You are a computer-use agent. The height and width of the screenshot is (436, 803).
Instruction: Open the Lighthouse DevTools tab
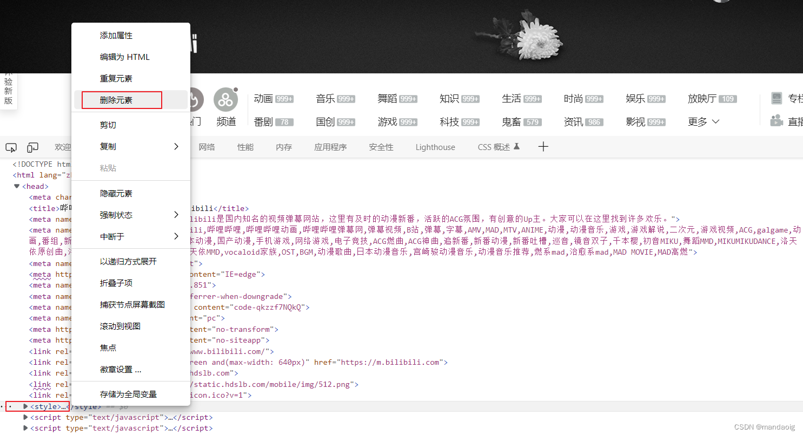(x=435, y=147)
